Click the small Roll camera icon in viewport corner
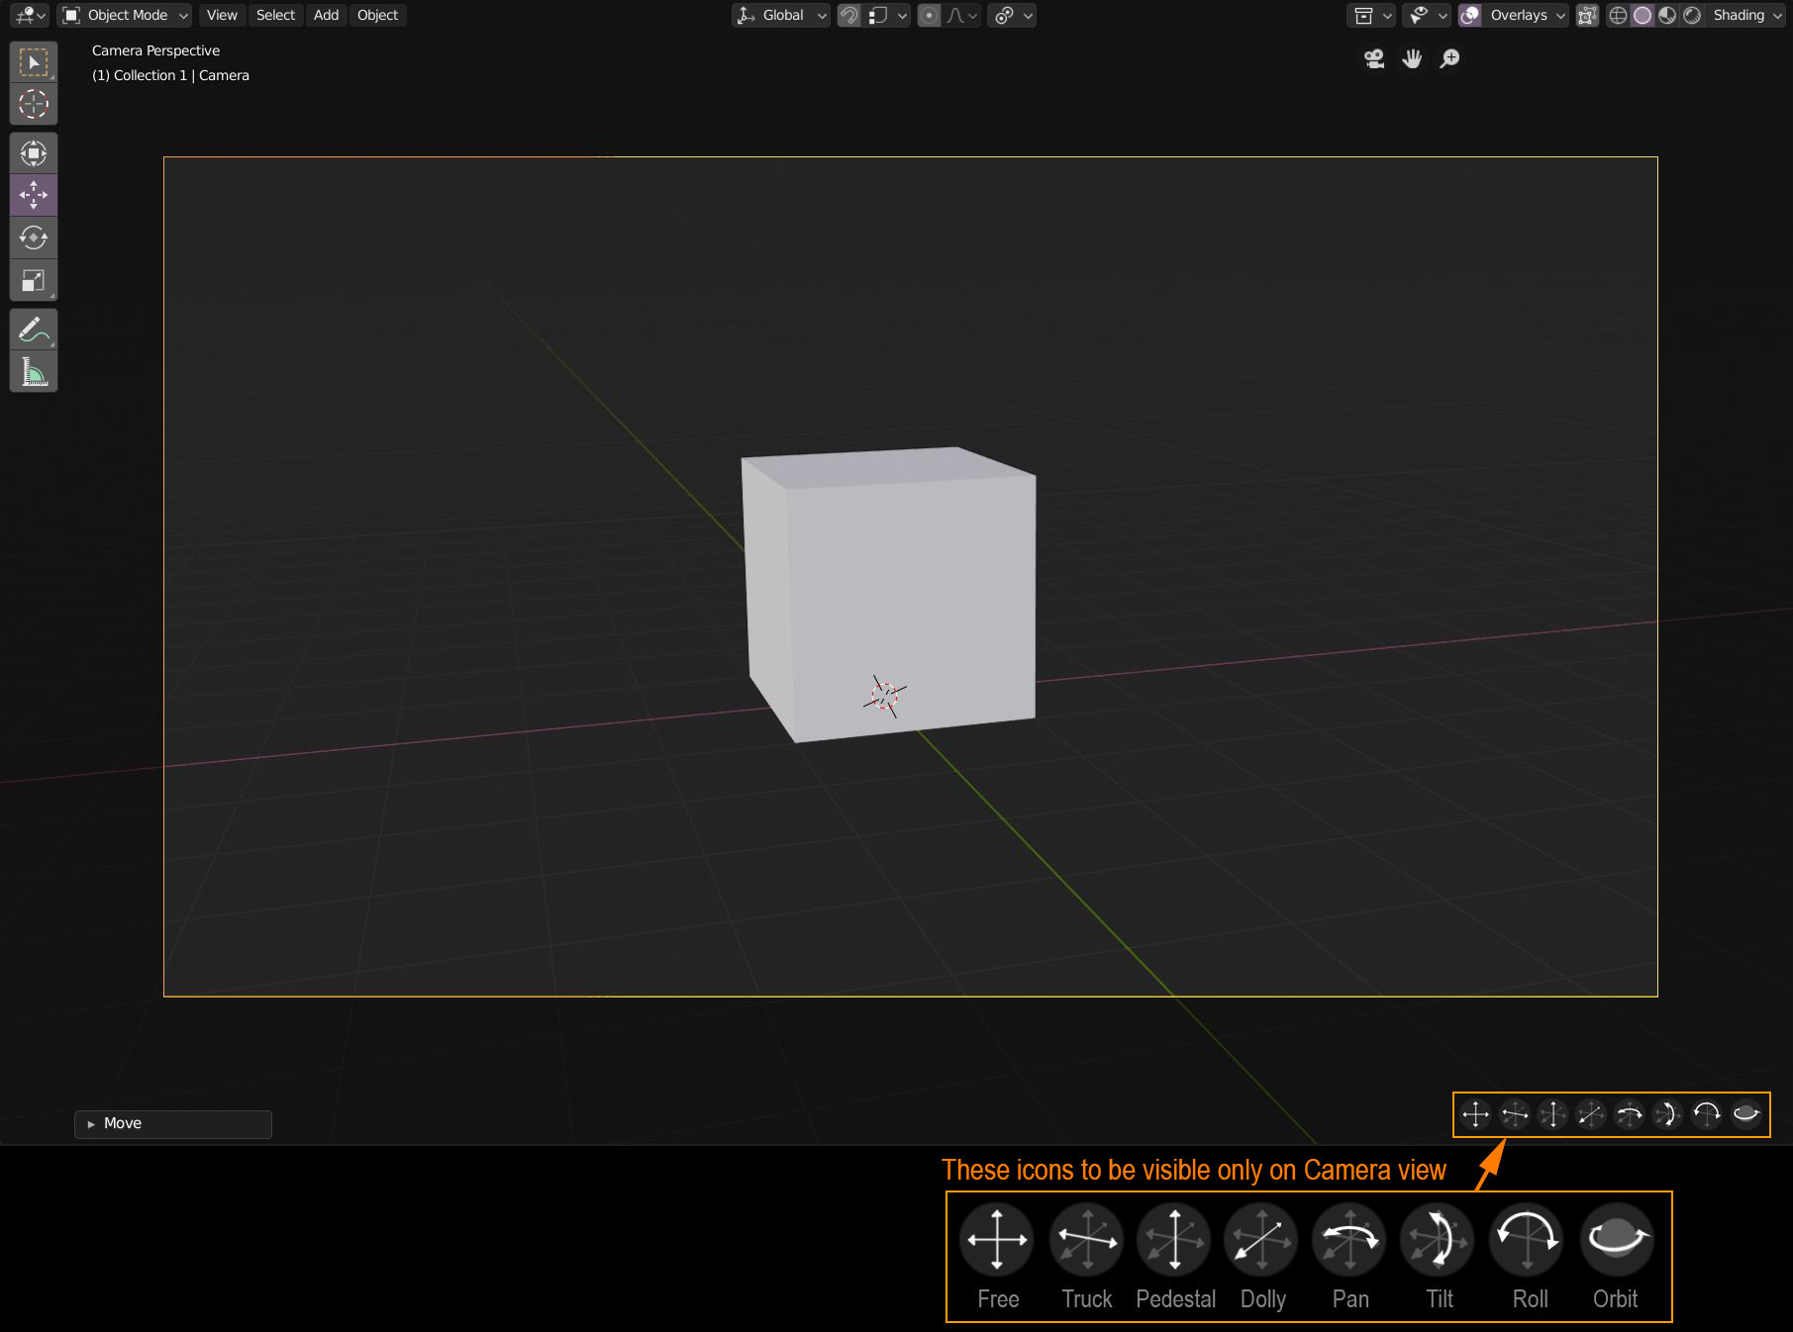This screenshot has height=1332, width=1793. (1707, 1114)
